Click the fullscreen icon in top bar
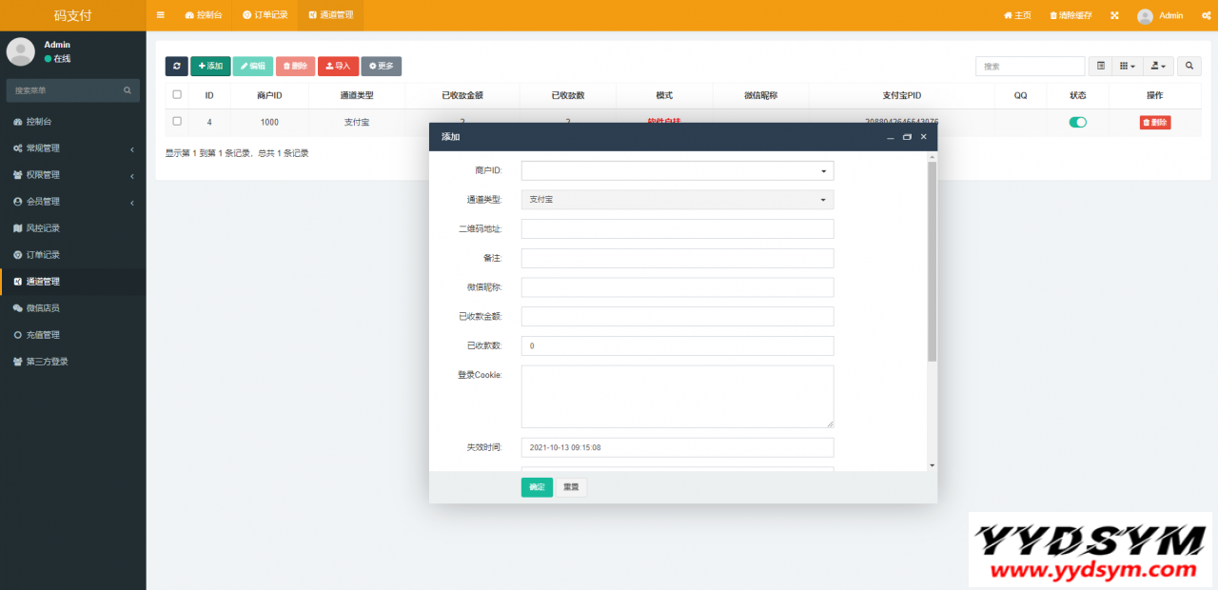1218x590 pixels. 1114,15
